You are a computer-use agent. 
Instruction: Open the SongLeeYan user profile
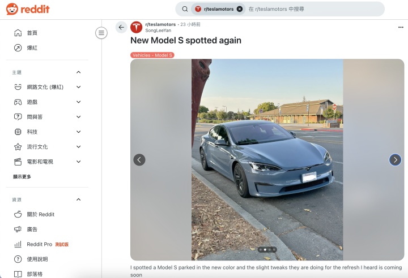tap(158, 31)
